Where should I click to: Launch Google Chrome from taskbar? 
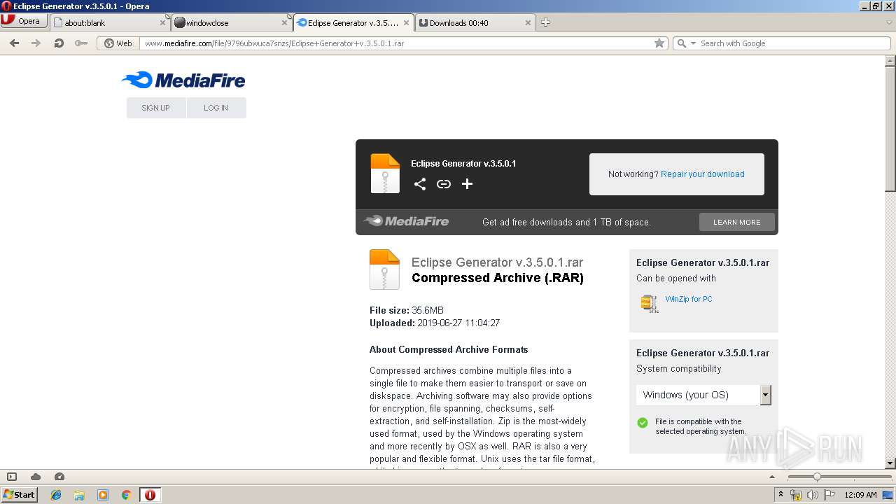pyautogui.click(x=126, y=495)
